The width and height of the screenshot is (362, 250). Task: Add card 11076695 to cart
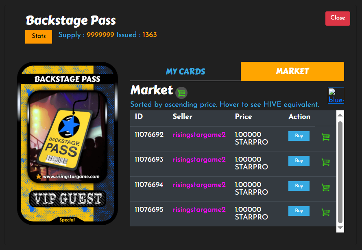(x=326, y=212)
